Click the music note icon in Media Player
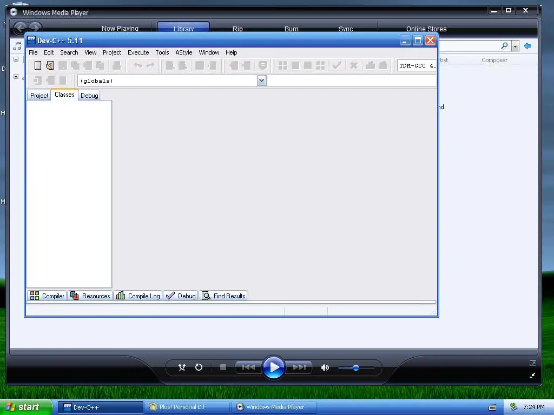Screen dimensions: 554x415 (x=17, y=46)
